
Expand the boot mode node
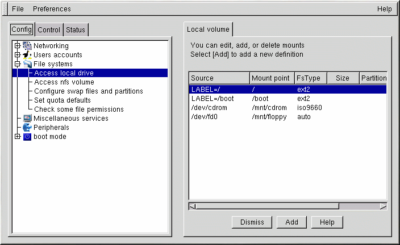pyautogui.click(x=18, y=137)
